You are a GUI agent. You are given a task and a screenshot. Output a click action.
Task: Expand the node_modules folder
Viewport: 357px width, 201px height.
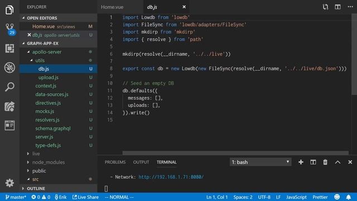28,162
